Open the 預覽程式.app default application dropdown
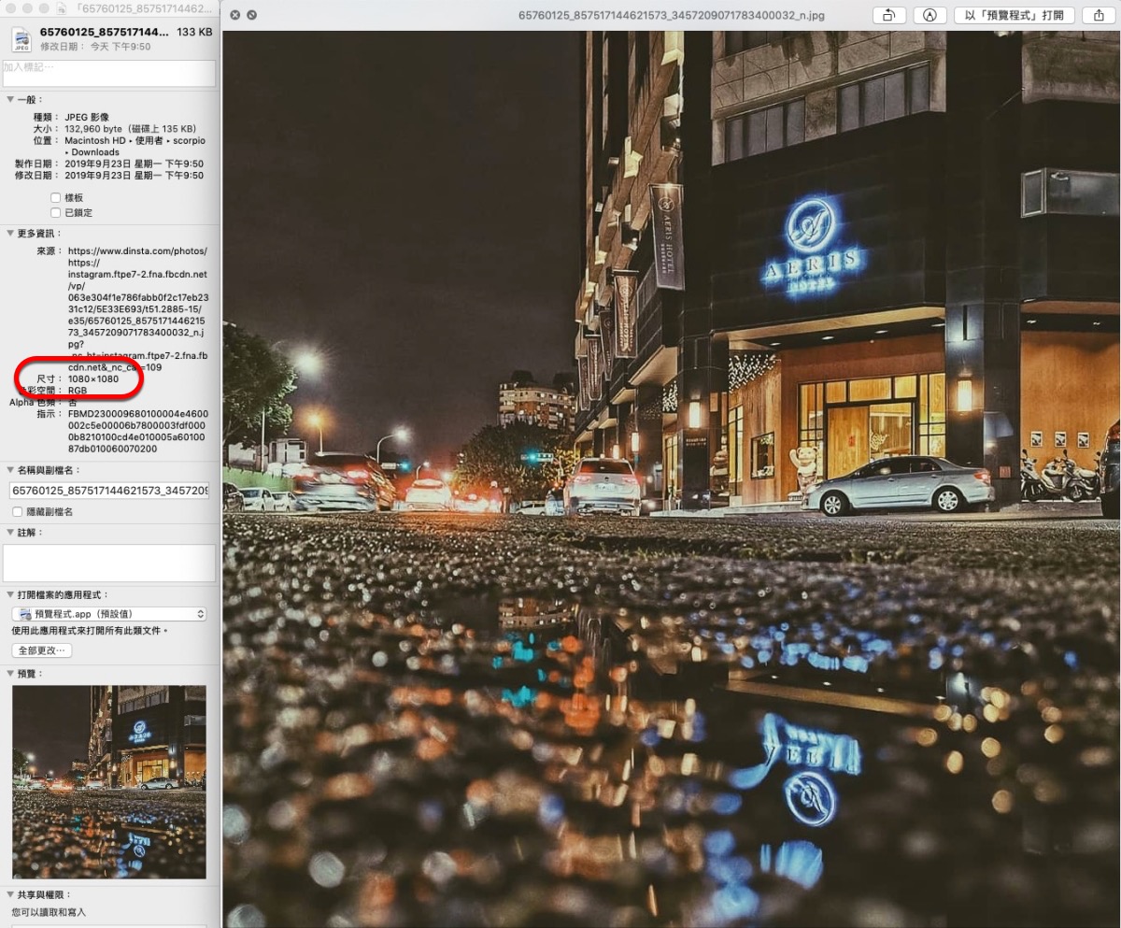This screenshot has width=1121, height=928. tap(109, 614)
